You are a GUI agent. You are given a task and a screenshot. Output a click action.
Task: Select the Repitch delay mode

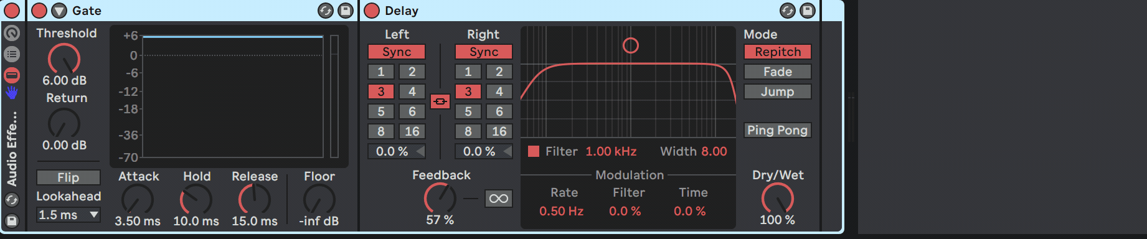pos(778,52)
